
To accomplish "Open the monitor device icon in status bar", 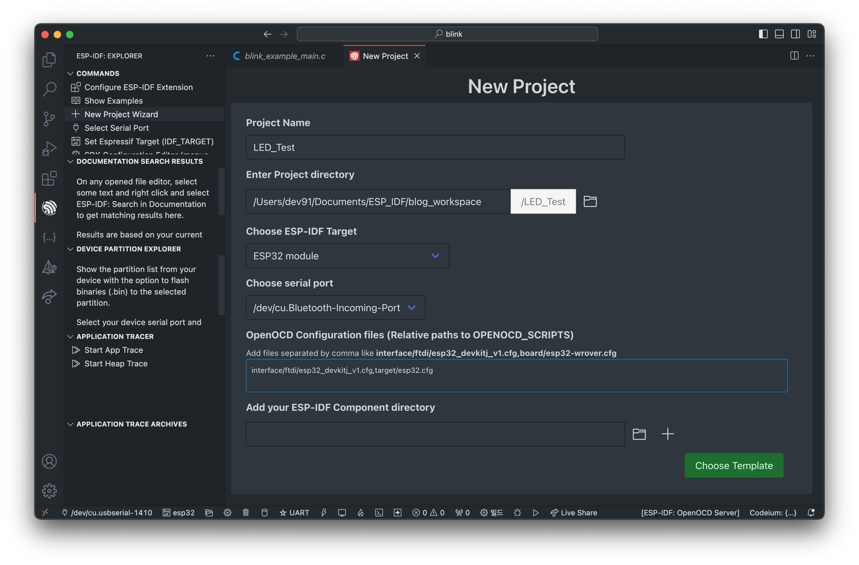I will point(342,512).
